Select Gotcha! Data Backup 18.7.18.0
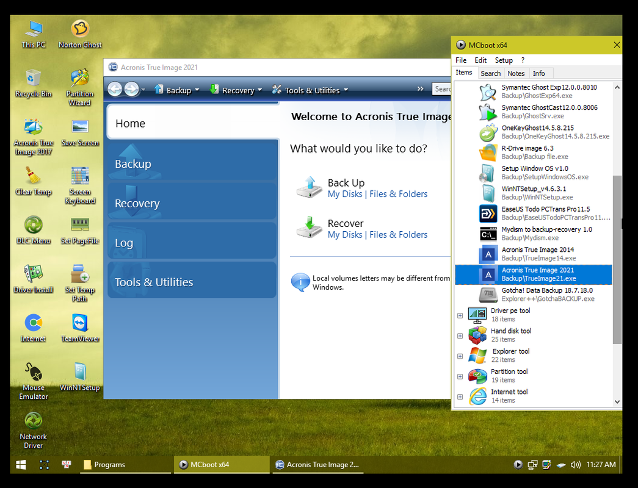 [x=534, y=295]
